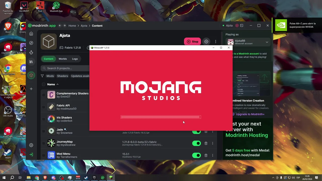Delete the JourneyMap mod with trash icon
The image size is (322, 181).
[206, 143]
